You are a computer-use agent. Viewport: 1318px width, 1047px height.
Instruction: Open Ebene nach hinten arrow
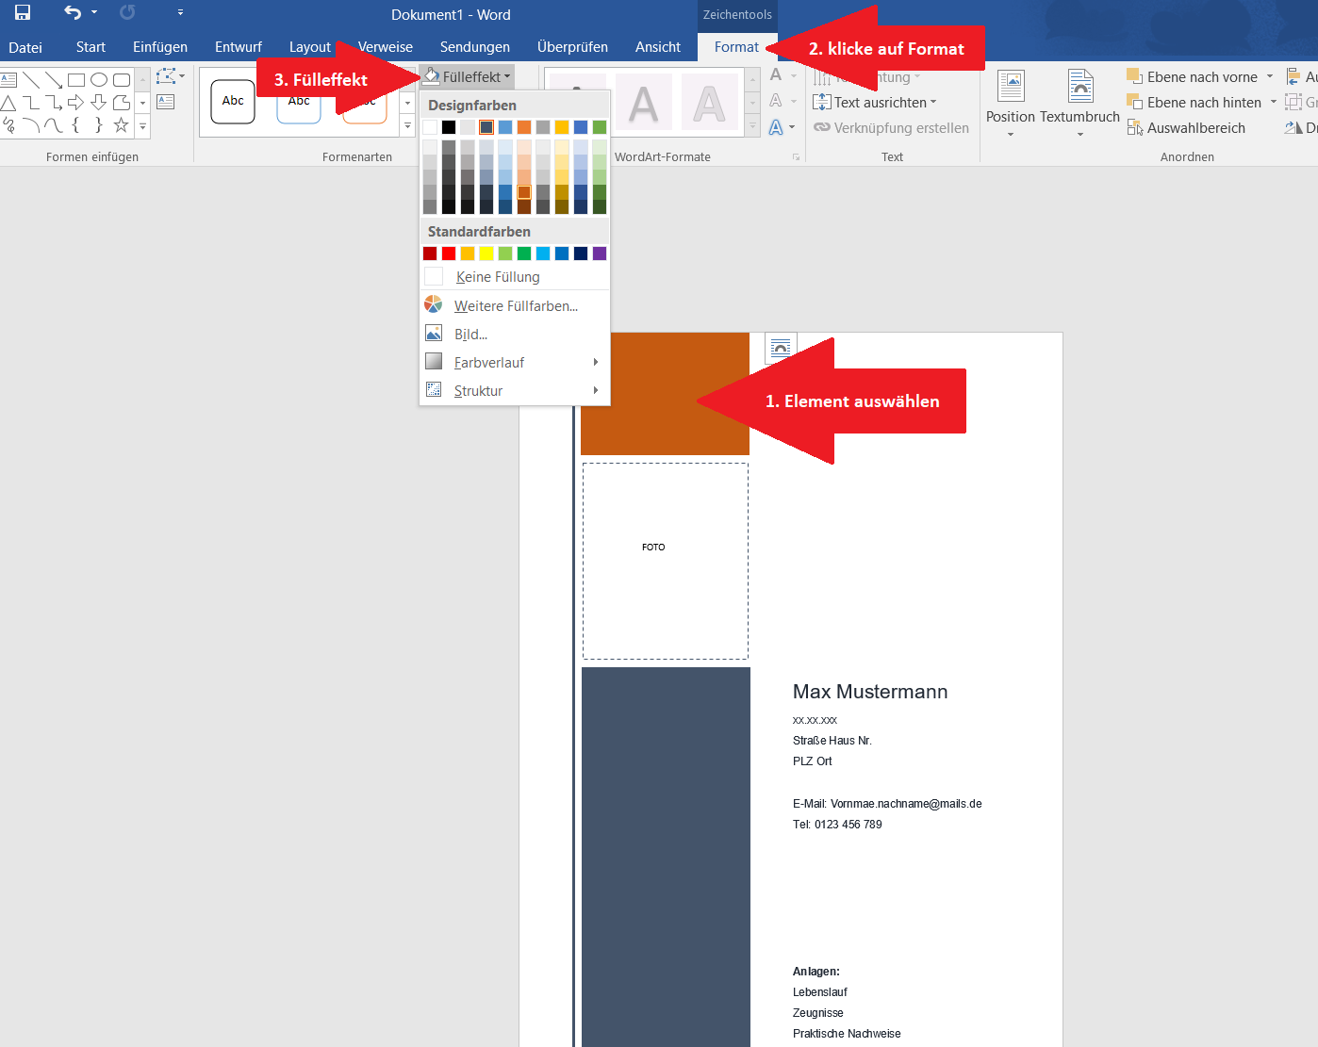[x=1274, y=103]
